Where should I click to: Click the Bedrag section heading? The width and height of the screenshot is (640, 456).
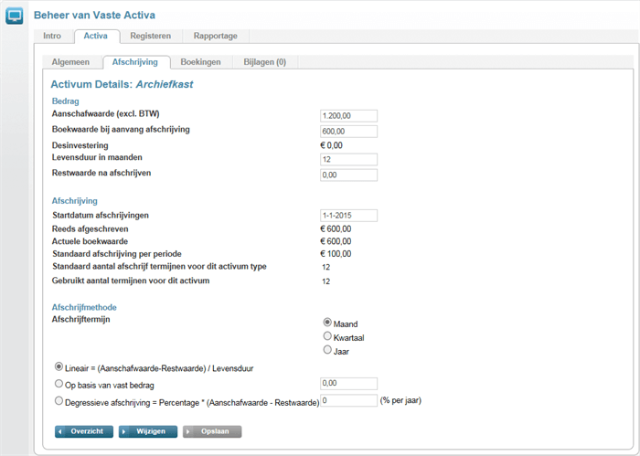point(65,101)
